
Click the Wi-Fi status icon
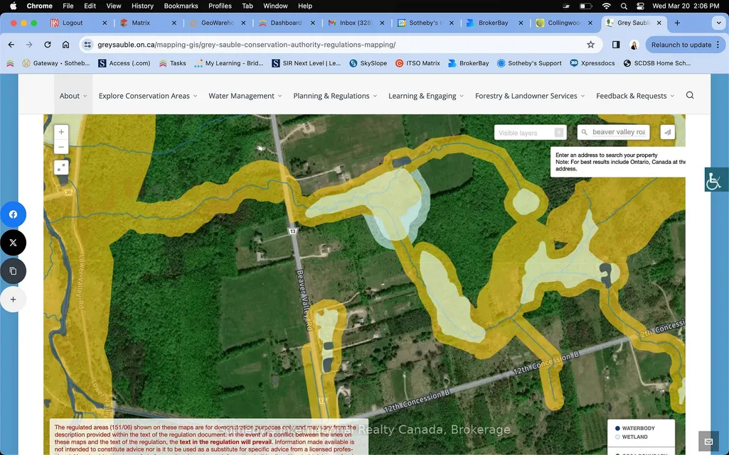click(606, 6)
